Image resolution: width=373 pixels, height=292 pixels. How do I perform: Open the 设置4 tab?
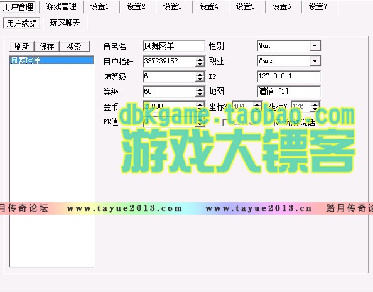(209, 7)
